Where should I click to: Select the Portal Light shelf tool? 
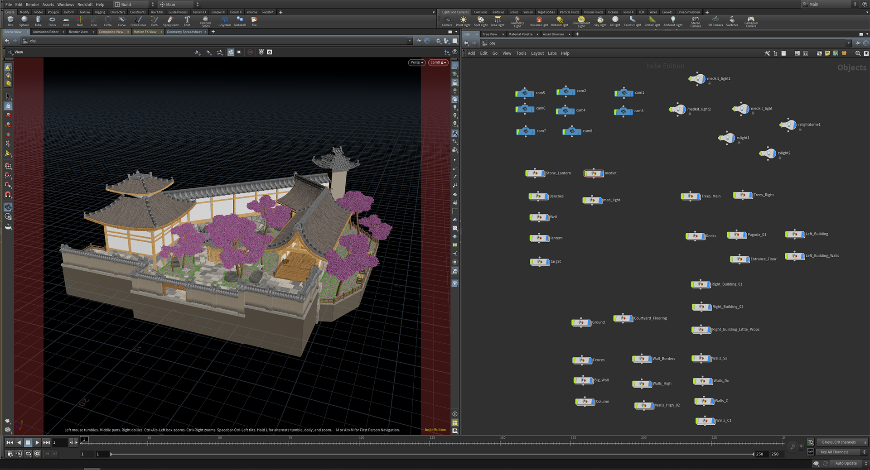tap(652, 21)
